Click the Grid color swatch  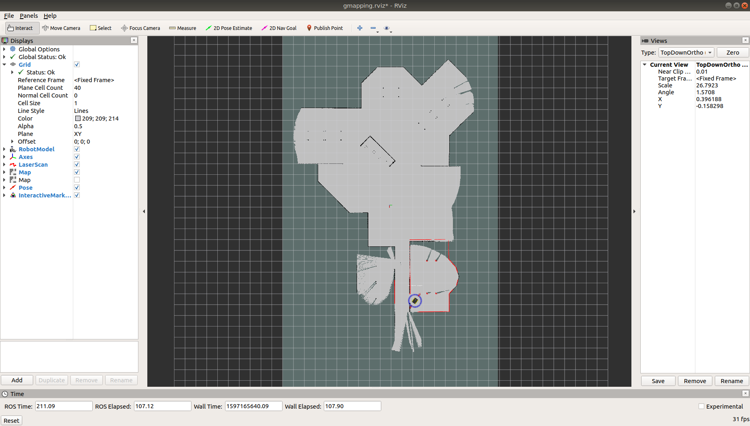[x=78, y=119]
